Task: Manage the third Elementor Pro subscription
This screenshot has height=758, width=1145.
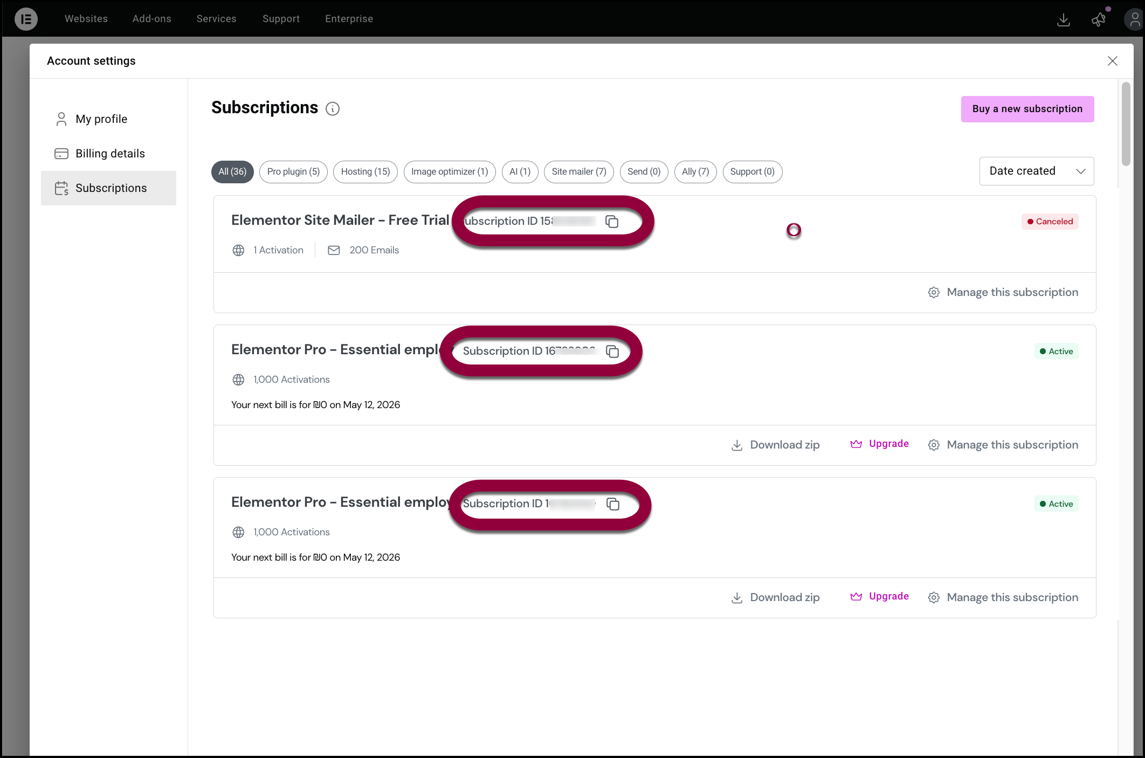Action: [1003, 597]
